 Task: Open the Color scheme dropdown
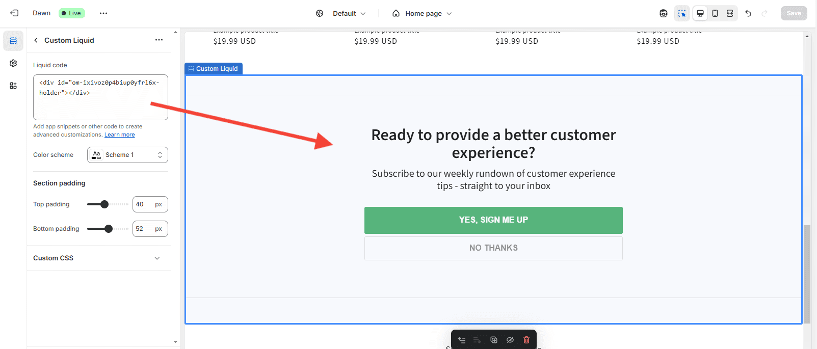[x=127, y=155]
